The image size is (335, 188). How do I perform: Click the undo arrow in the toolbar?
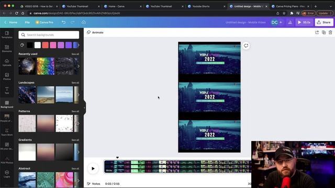pos(63,22)
